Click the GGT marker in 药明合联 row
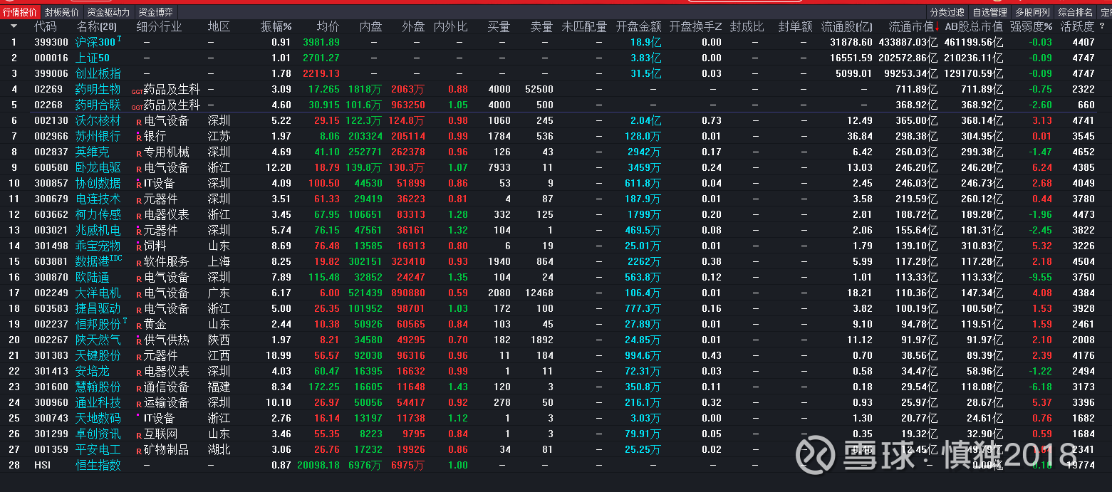 pyautogui.click(x=137, y=107)
